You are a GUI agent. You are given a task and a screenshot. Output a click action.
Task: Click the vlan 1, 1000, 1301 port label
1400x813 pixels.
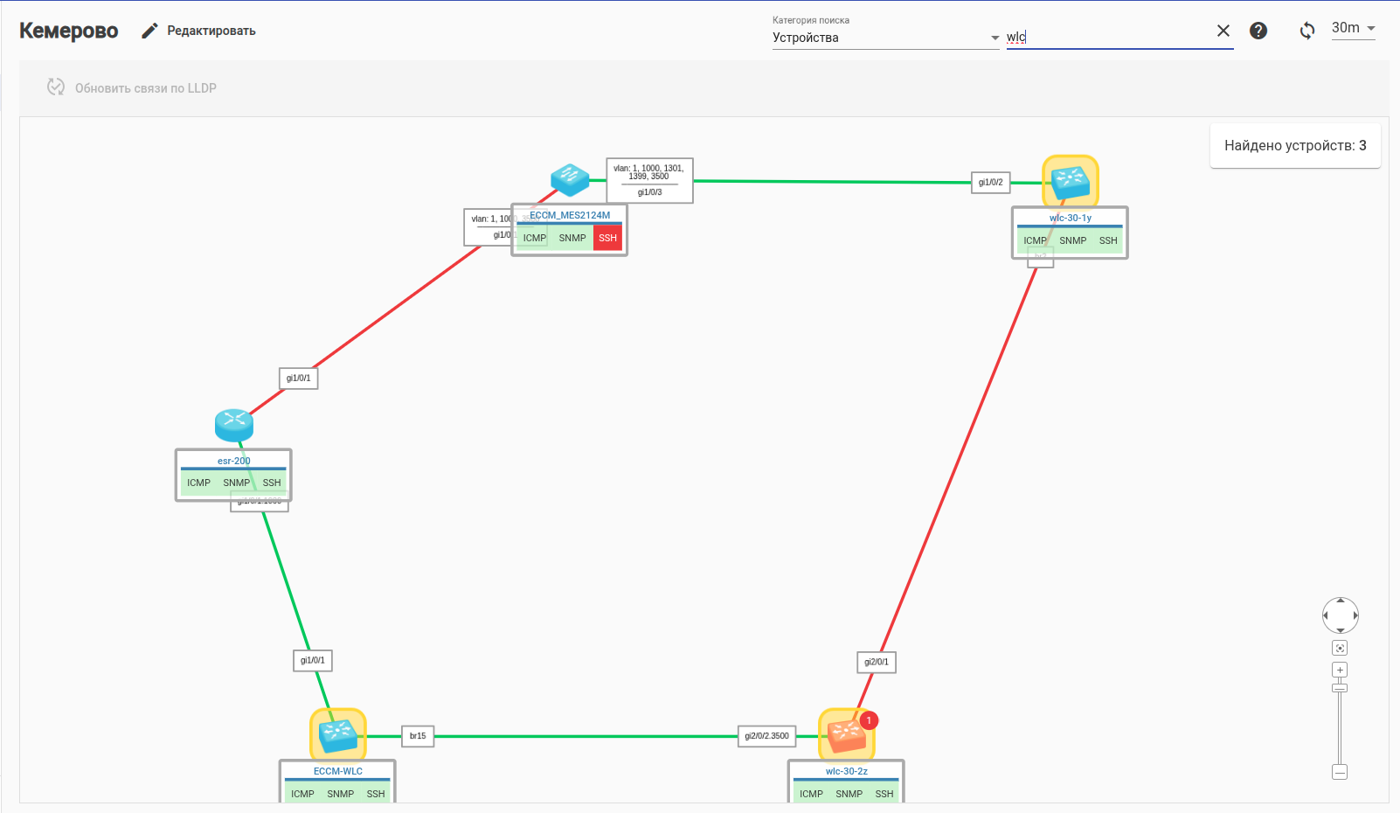(x=649, y=180)
